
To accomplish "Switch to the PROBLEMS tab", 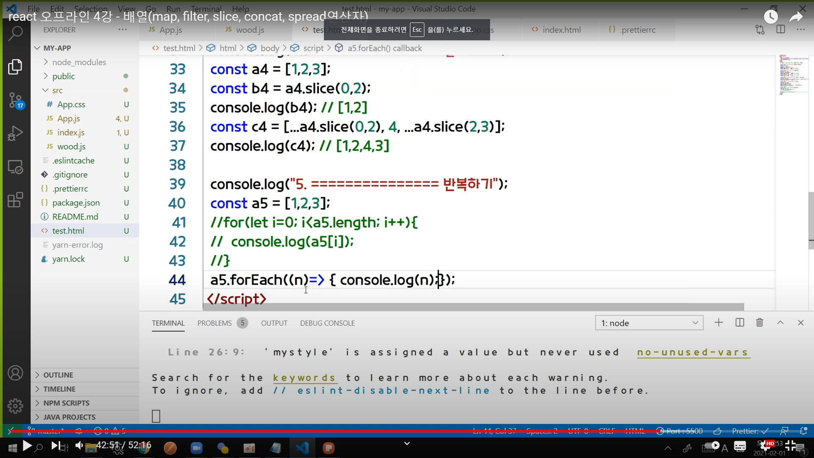I will pos(215,323).
